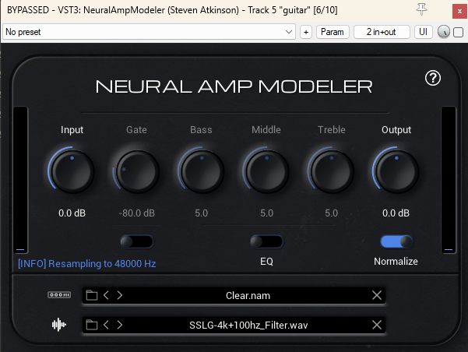Click the input level meter
This screenshot has height=352, width=468.
click(20, 180)
